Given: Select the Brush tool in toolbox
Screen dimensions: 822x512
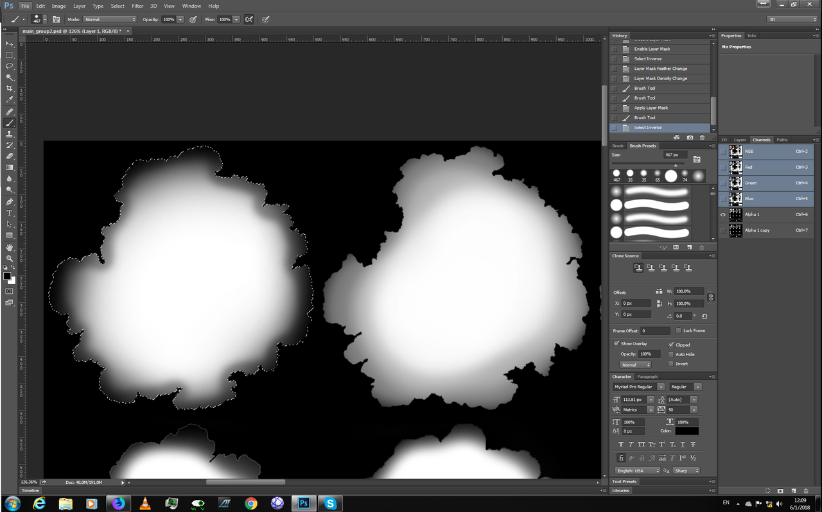Looking at the screenshot, I should click(10, 123).
